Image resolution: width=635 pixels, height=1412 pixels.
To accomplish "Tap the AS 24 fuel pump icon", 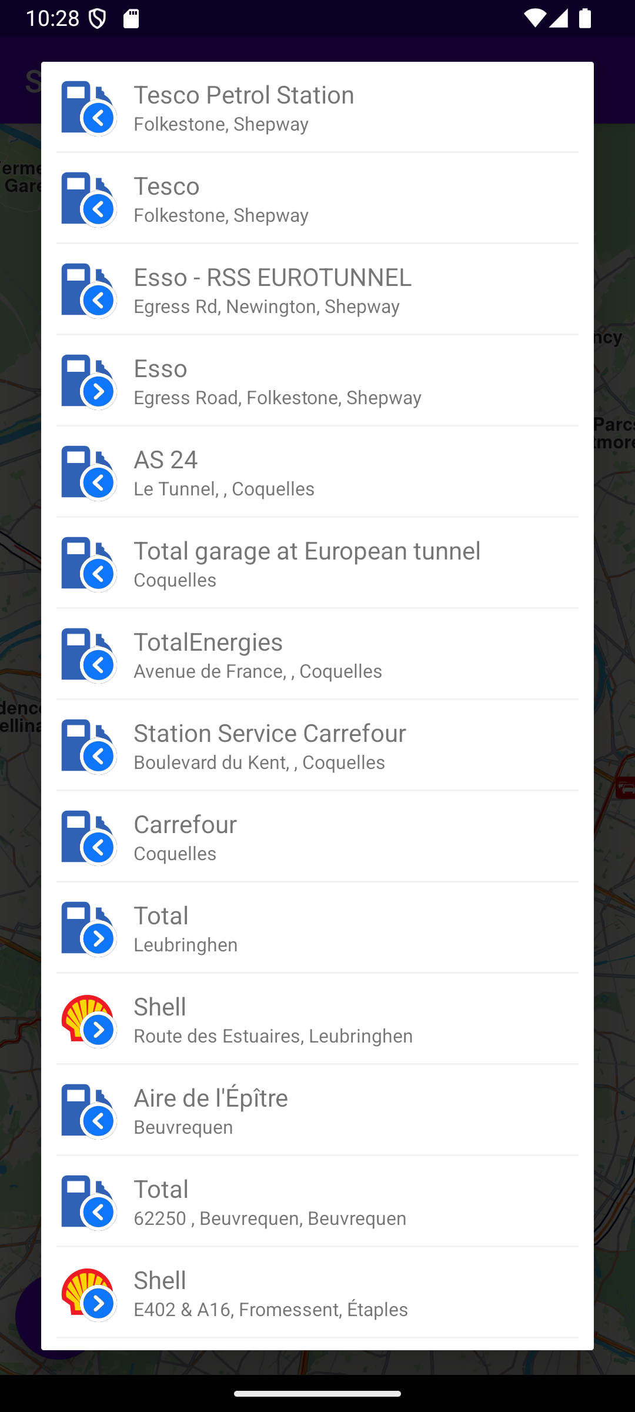I will tap(87, 472).
